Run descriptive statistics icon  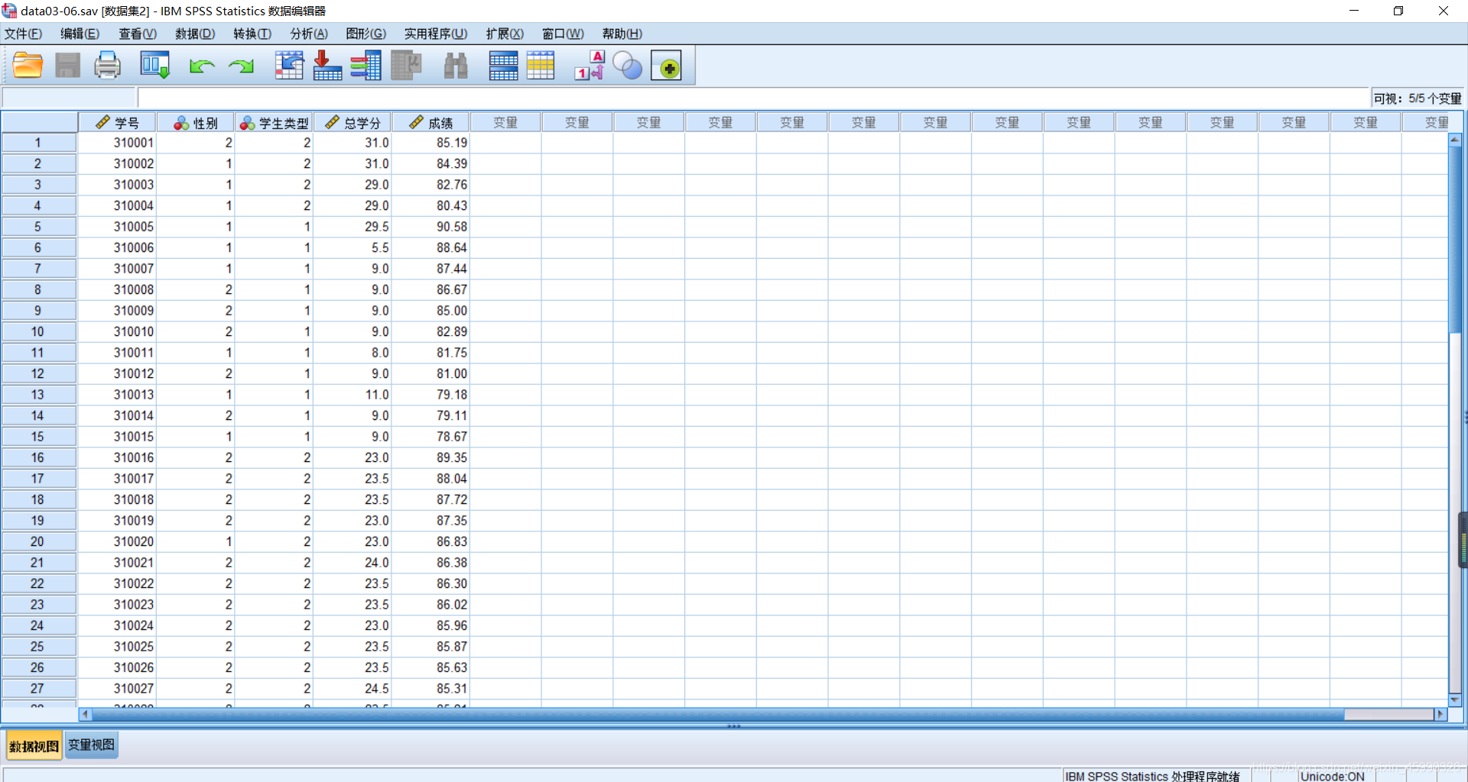[x=406, y=66]
